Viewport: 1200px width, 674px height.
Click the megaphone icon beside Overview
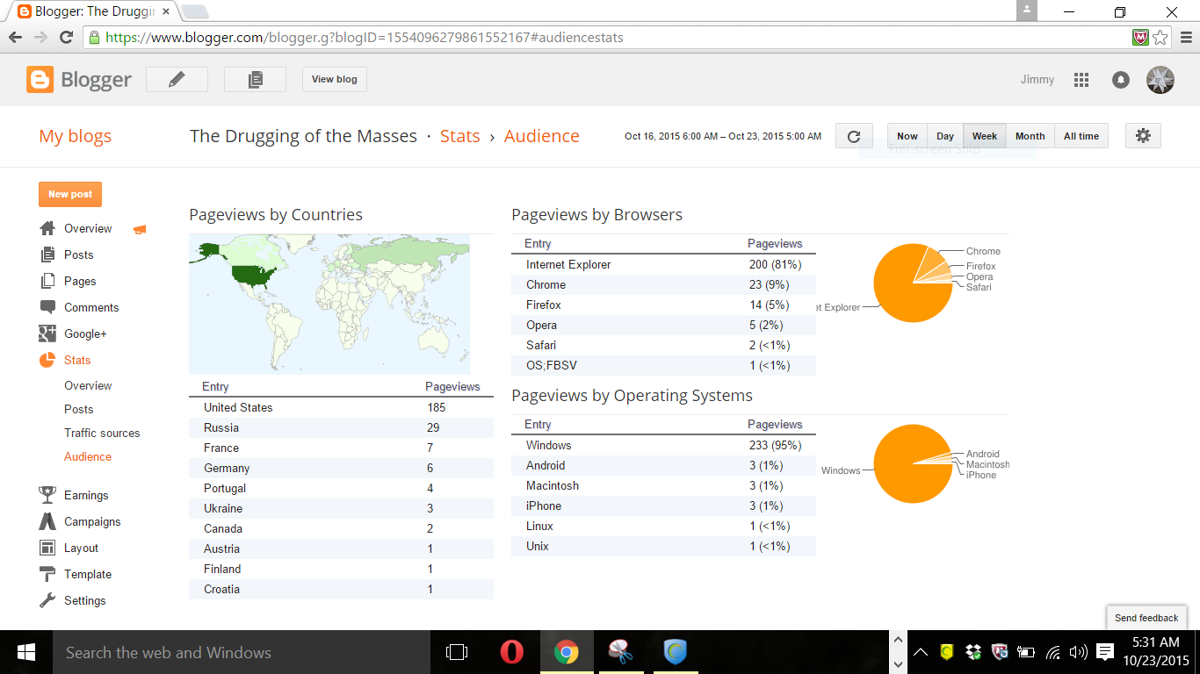point(140,230)
